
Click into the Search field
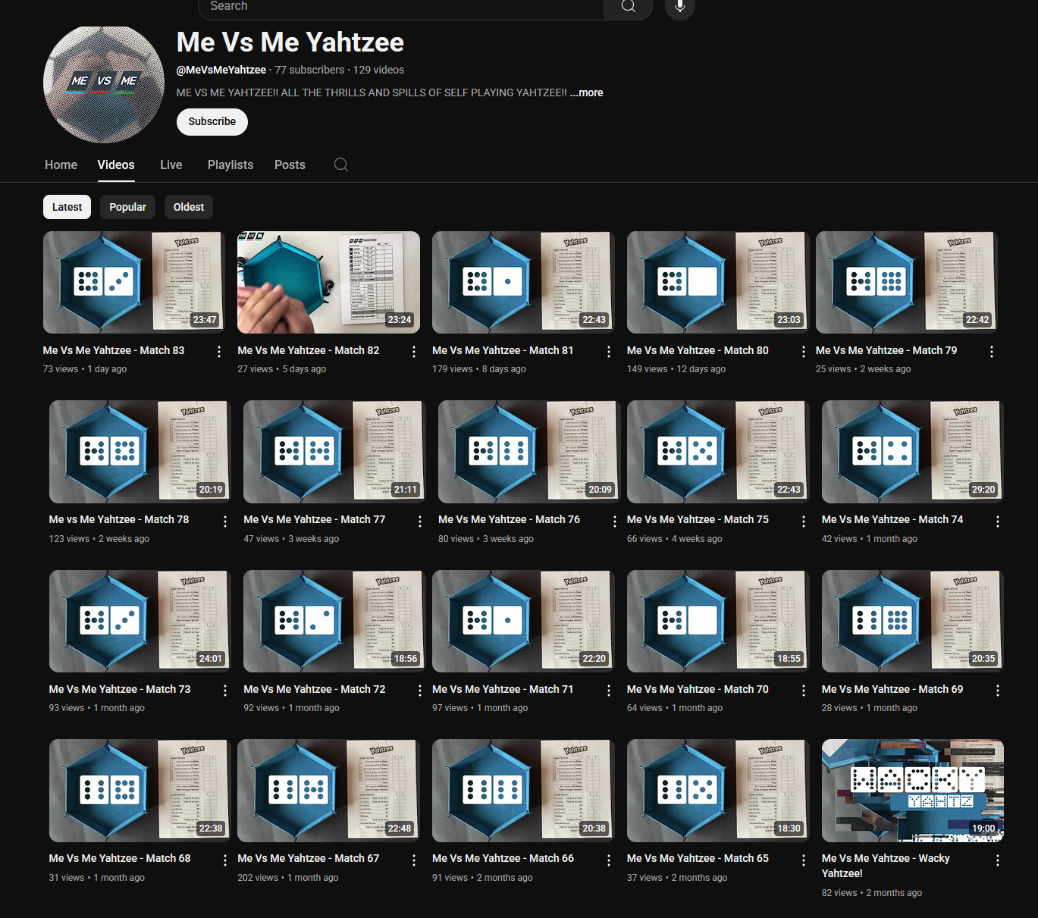401,7
